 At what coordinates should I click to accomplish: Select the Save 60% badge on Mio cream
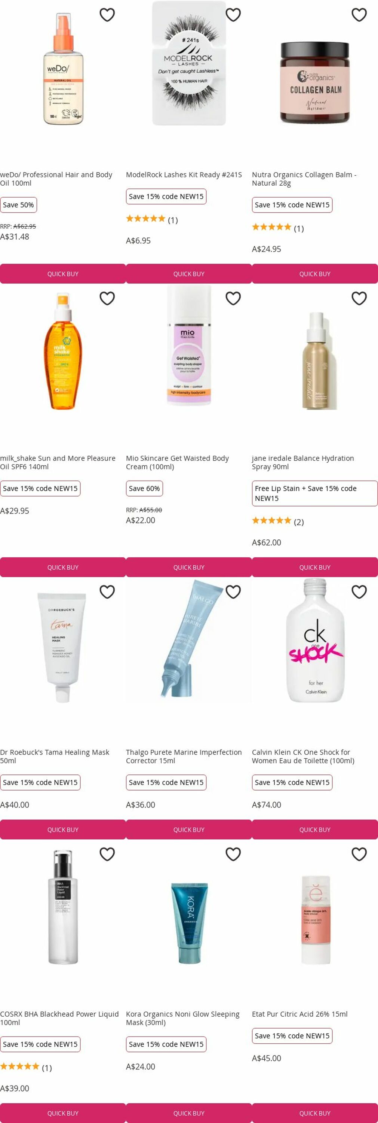[144, 488]
